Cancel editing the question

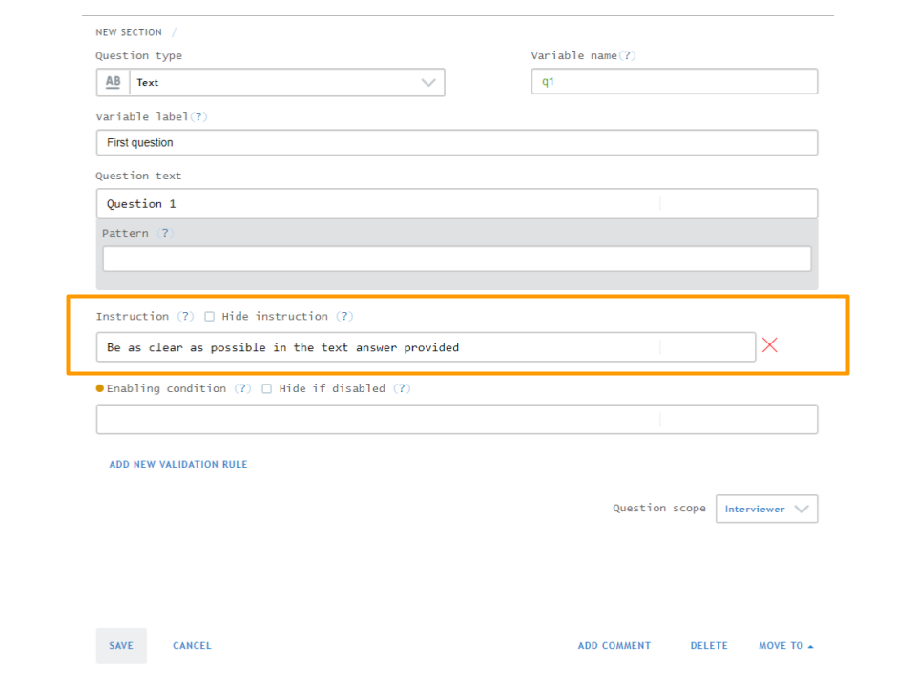click(x=192, y=645)
